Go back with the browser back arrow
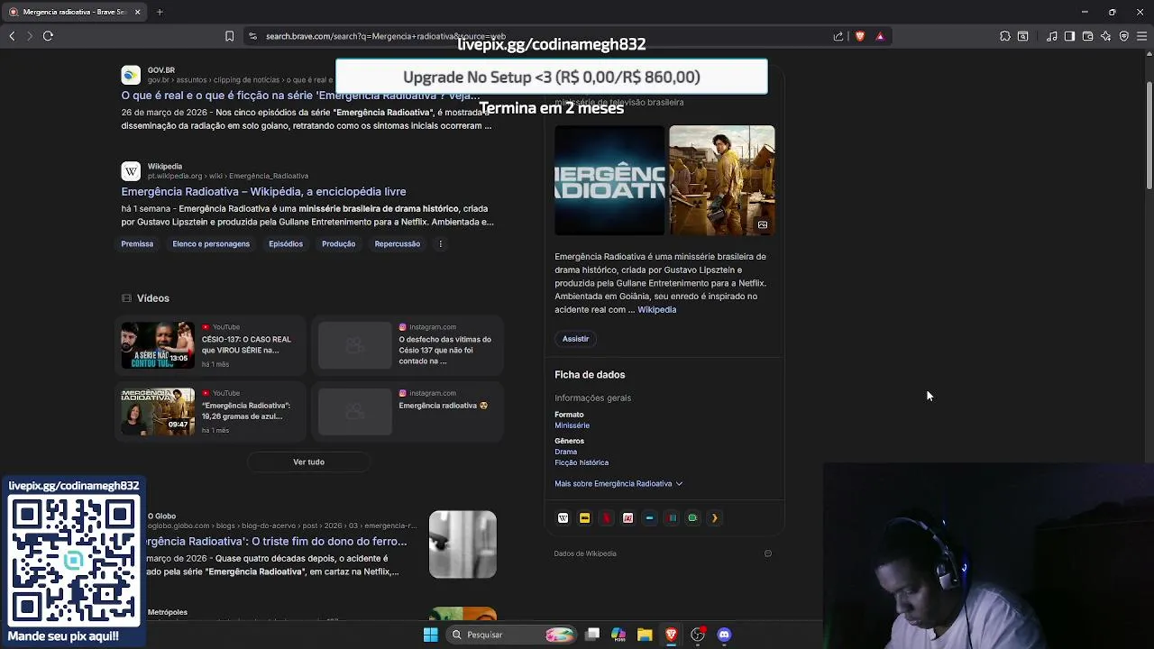 pos(12,36)
